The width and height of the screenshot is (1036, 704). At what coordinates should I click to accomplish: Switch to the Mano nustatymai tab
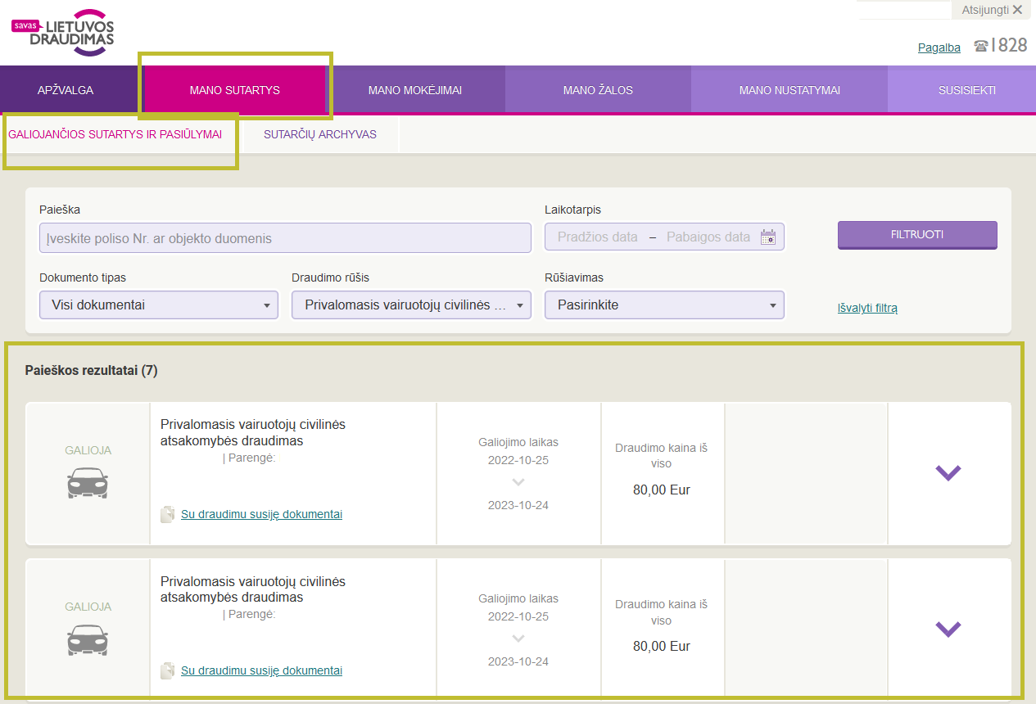[789, 90]
